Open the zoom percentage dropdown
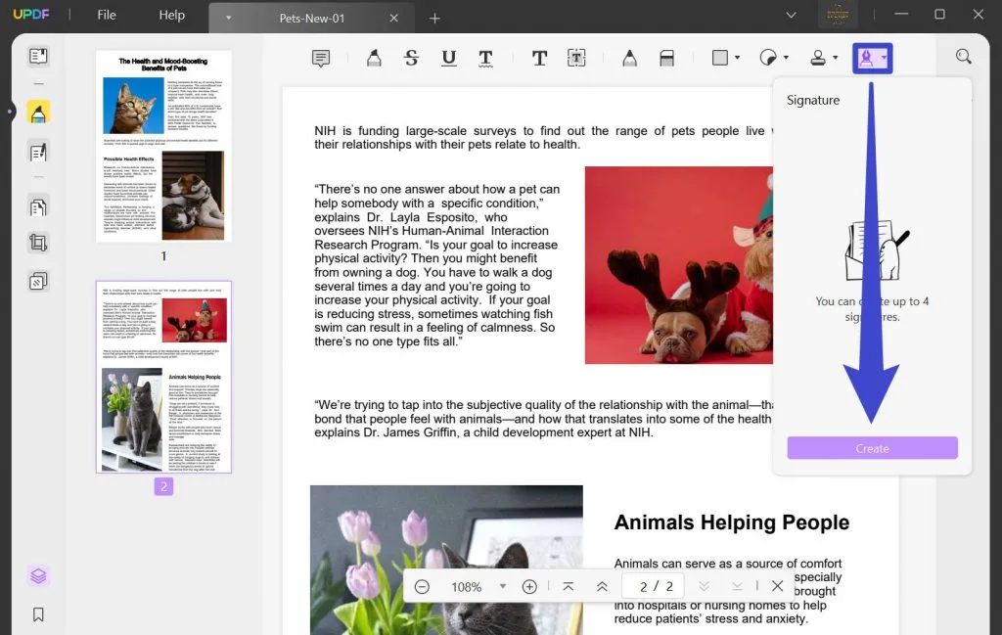Image resolution: width=1002 pixels, height=635 pixels. pos(503,586)
